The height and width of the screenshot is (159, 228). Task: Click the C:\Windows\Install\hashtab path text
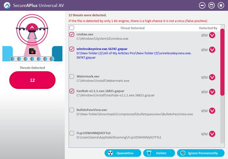click(115, 95)
